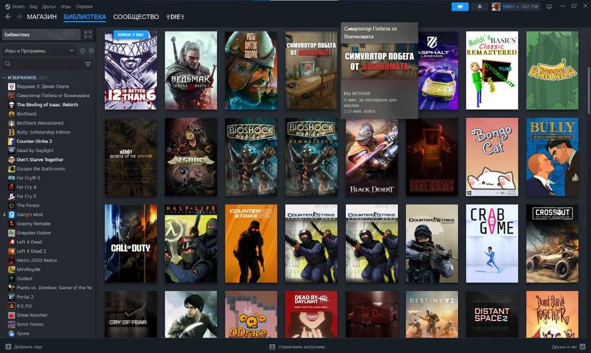Select Симулятор Побега от Военкомата in sidebar
591x353 pixels.
(53, 95)
